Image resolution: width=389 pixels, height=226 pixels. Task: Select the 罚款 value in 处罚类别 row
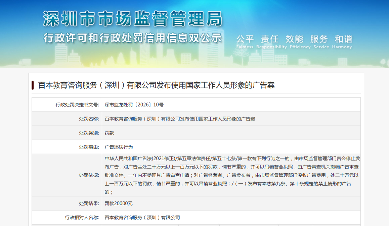[110, 133]
